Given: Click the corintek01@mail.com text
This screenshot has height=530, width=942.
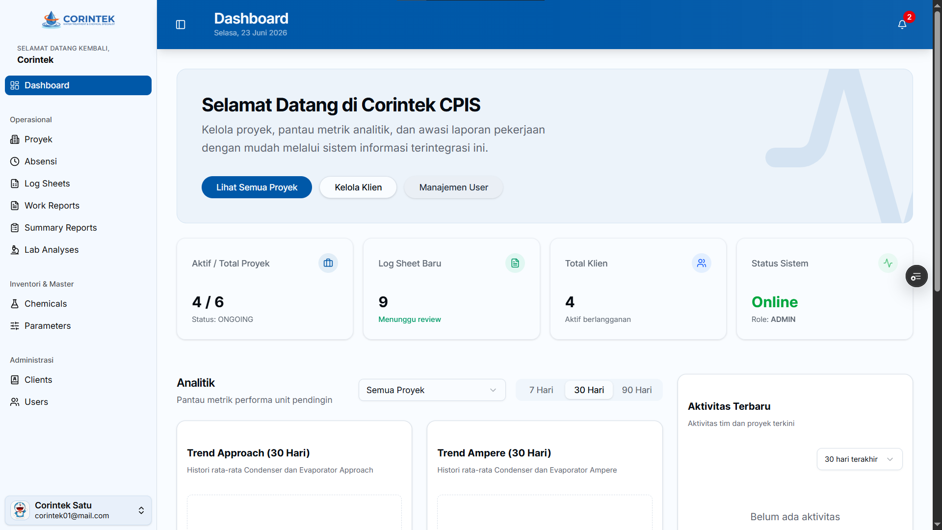Looking at the screenshot, I should [72, 516].
